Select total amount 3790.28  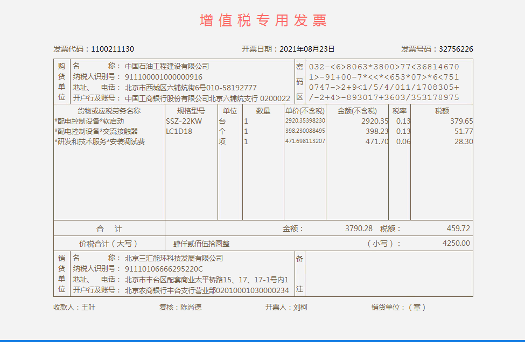(x=359, y=229)
